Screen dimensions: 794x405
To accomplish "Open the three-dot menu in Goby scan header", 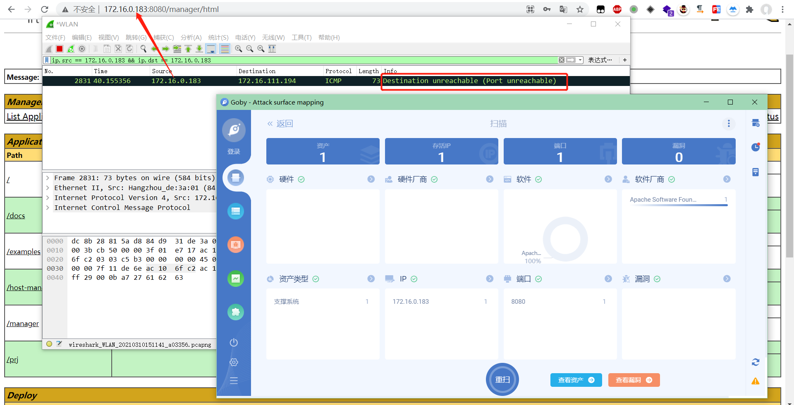I will pyautogui.click(x=729, y=124).
